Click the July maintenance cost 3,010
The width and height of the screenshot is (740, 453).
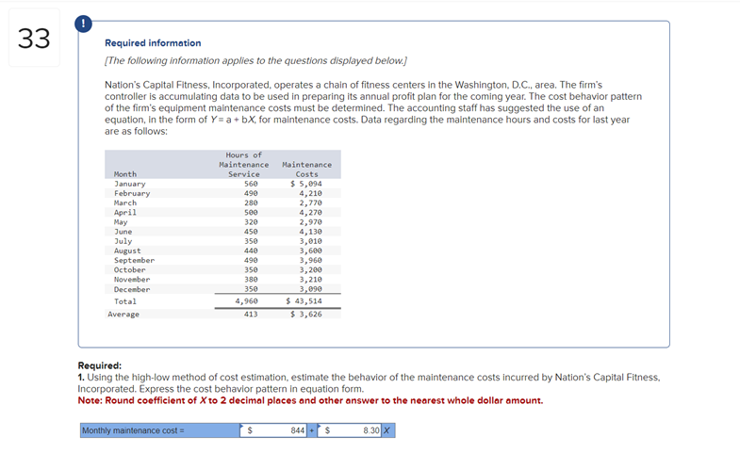[x=310, y=241]
